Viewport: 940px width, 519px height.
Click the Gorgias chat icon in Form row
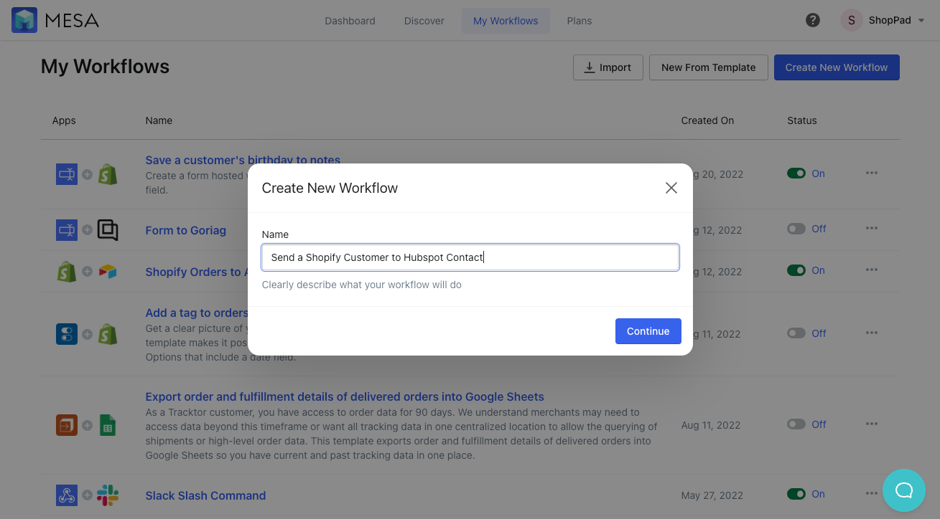pos(108,230)
